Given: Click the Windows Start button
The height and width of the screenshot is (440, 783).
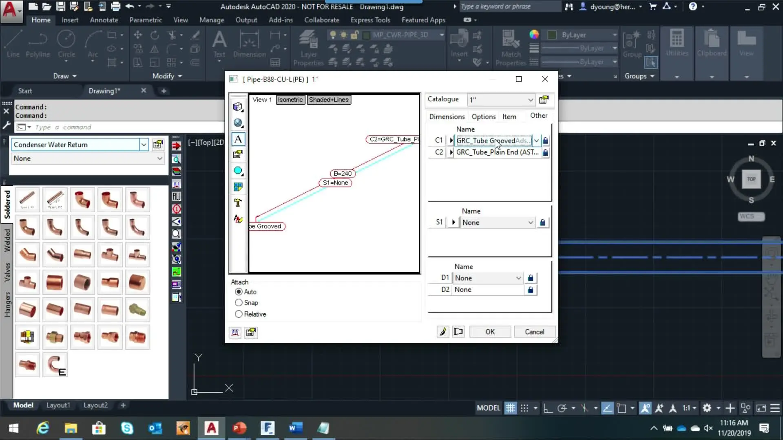Looking at the screenshot, I should click(13, 428).
